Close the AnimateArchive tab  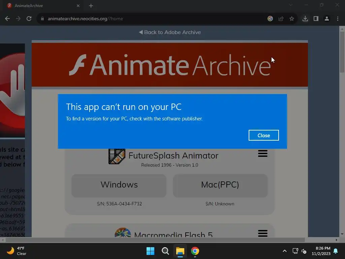tap(78, 6)
